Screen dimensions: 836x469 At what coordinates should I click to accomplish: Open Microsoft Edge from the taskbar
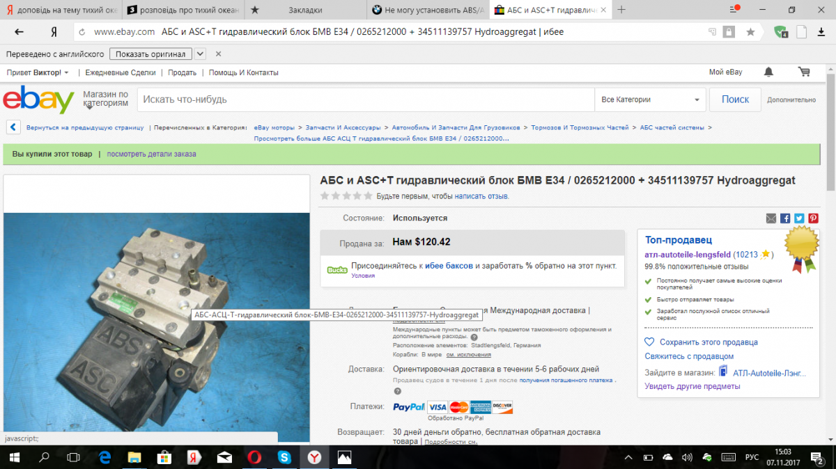coord(104,457)
